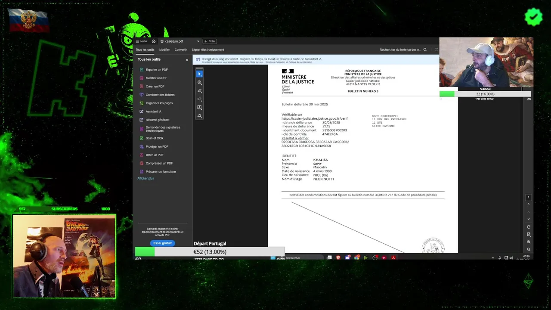Star the casierjuju.pdf tab as favorite
This screenshot has height=310, width=551.
[x=162, y=41]
